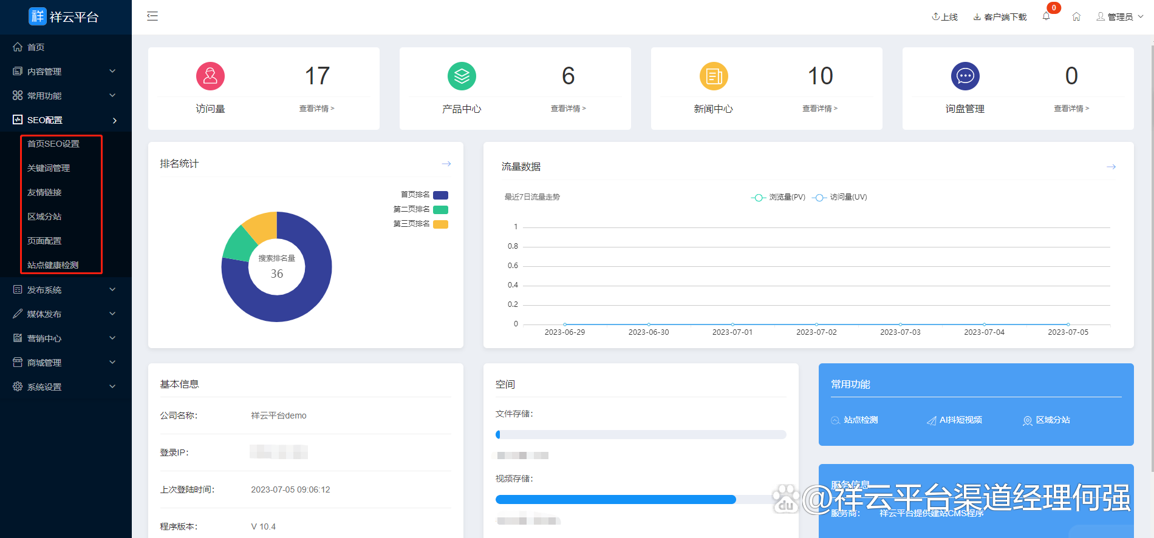
Task: Click the 视频存储 progress bar
Action: coord(641,499)
